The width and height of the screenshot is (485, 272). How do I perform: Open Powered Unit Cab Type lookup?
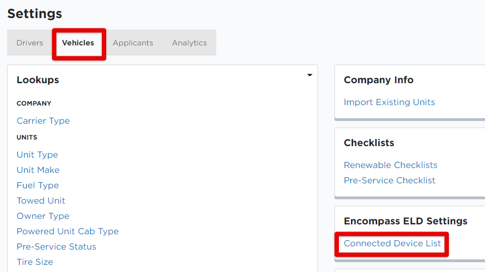(68, 232)
